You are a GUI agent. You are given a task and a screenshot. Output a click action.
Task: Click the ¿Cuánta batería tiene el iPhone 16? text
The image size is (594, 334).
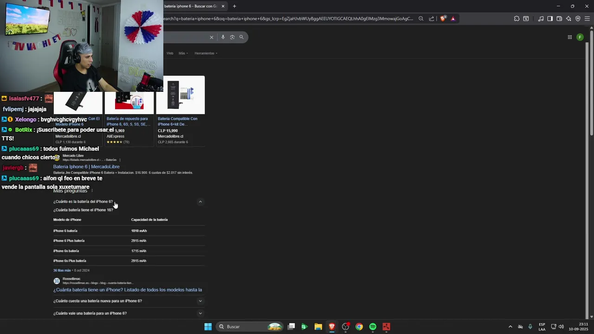(83, 210)
